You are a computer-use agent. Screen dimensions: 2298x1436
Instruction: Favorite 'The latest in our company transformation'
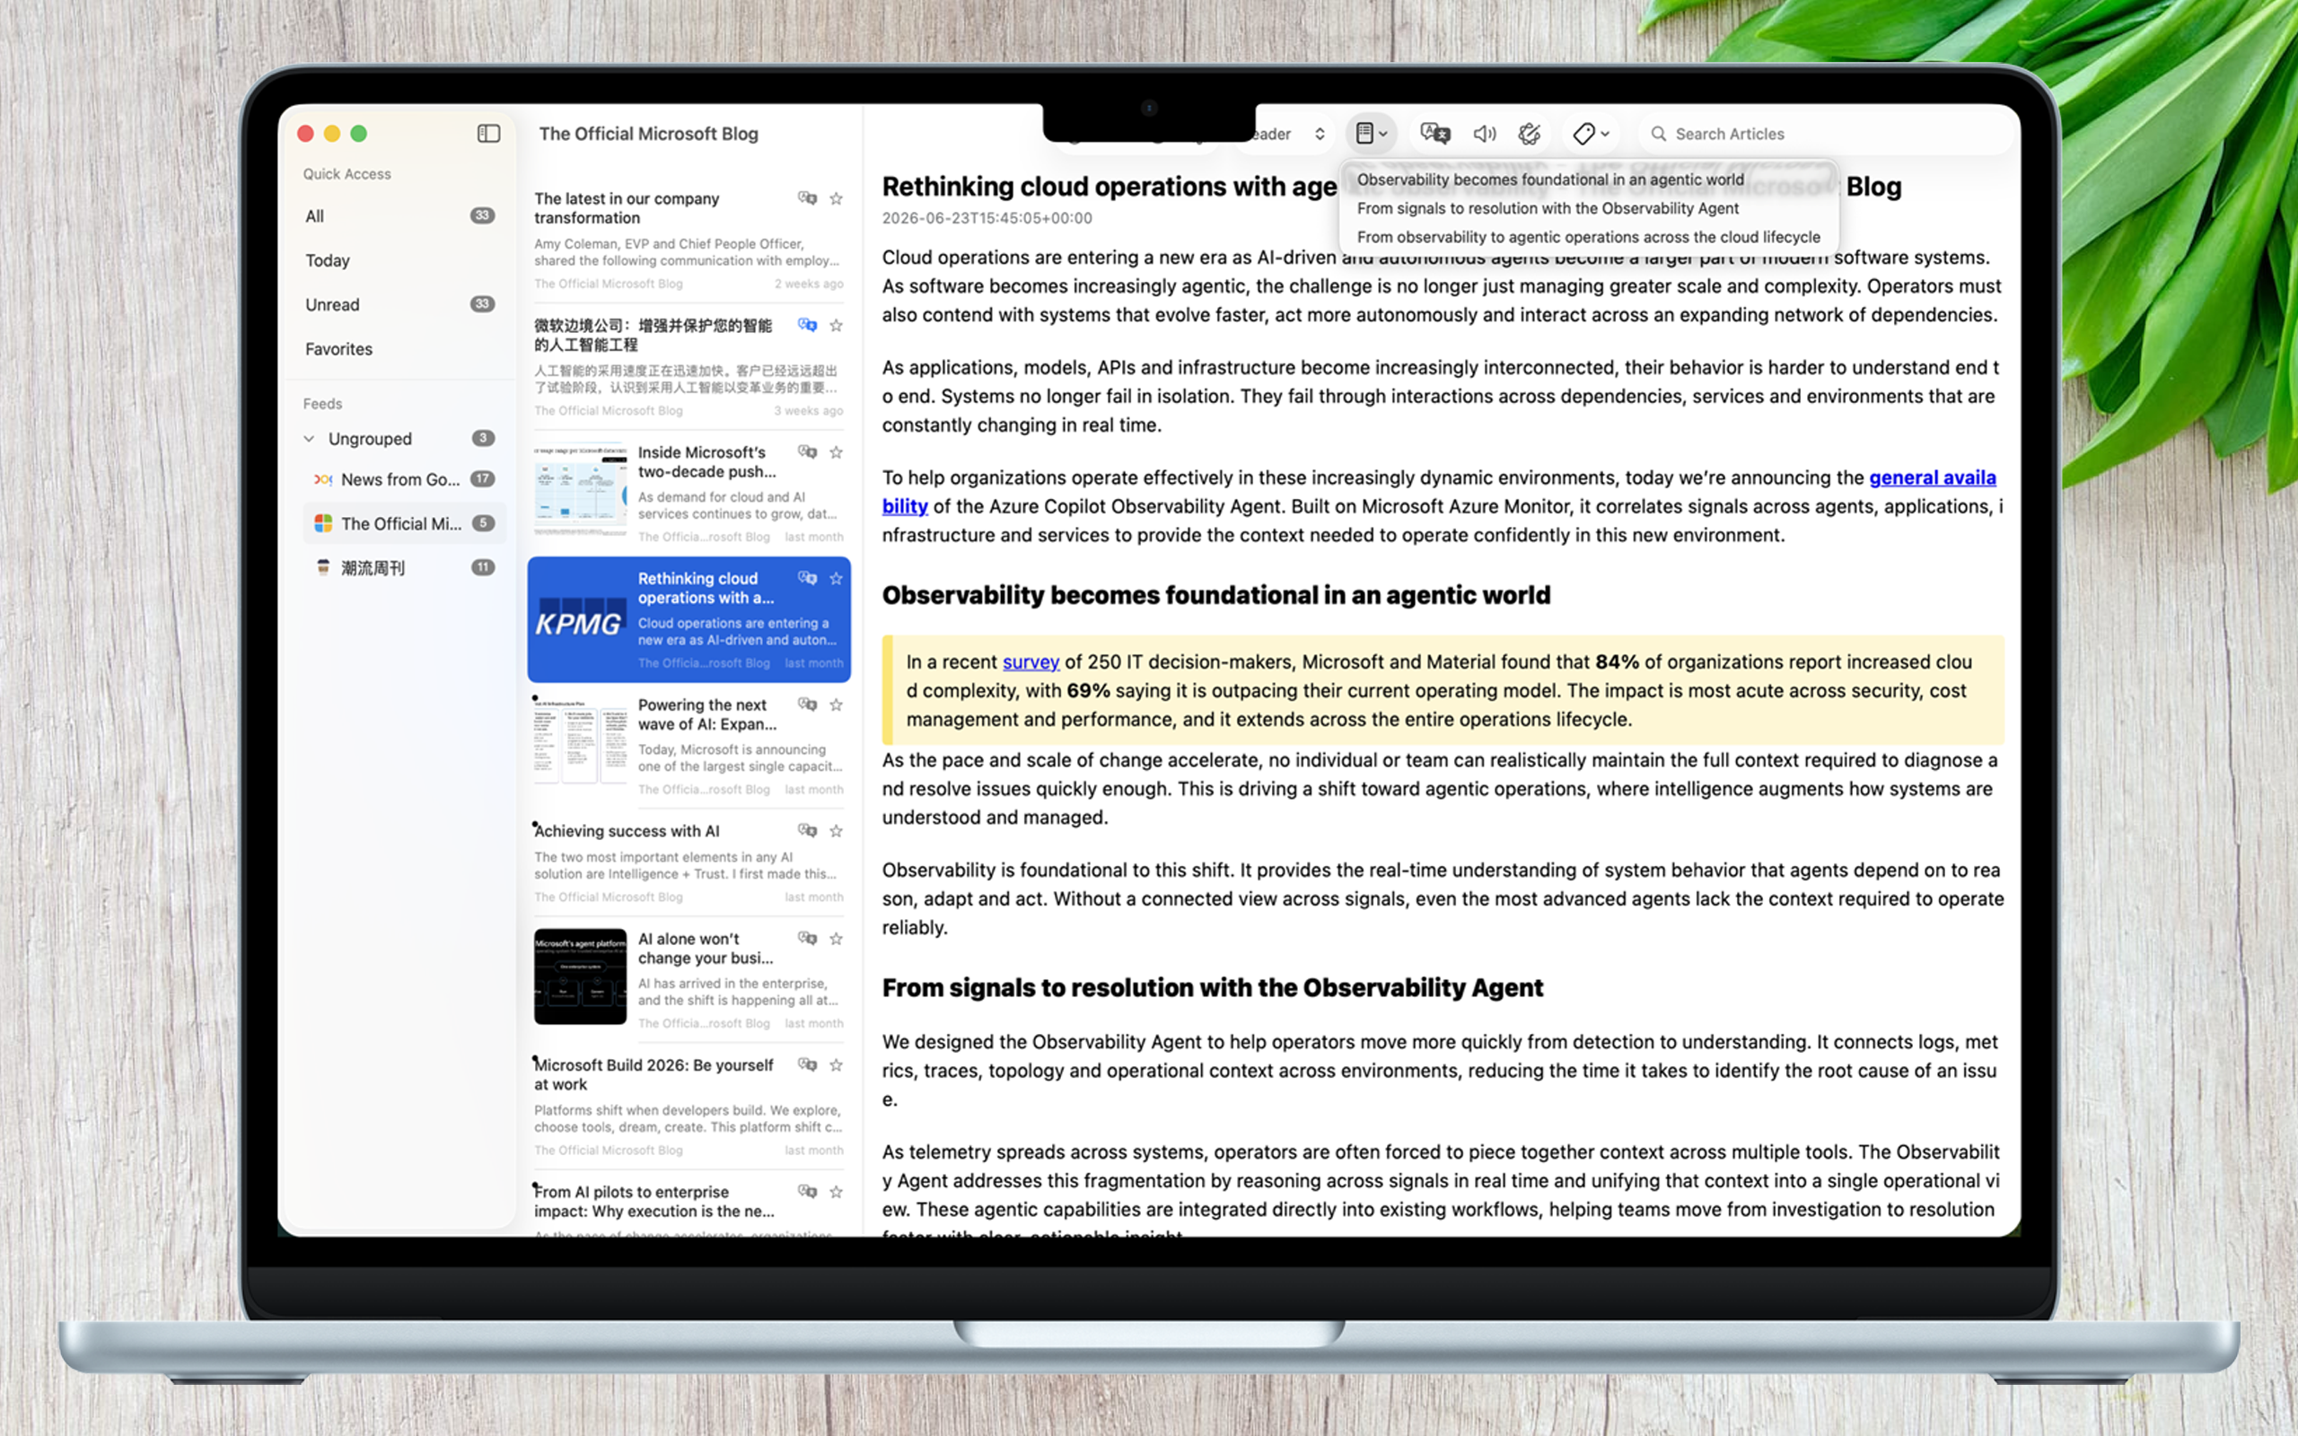click(x=836, y=198)
